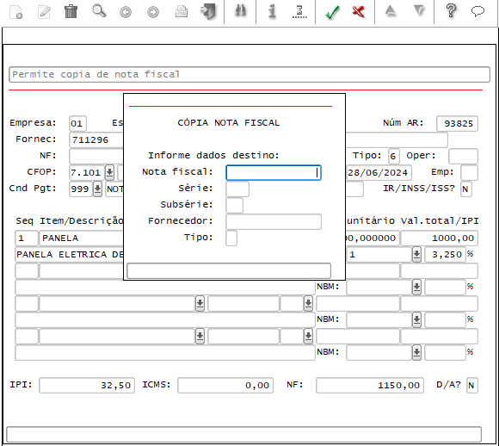Click the printer icon in toolbar
Screen dimensions: 499x446
coord(182,12)
